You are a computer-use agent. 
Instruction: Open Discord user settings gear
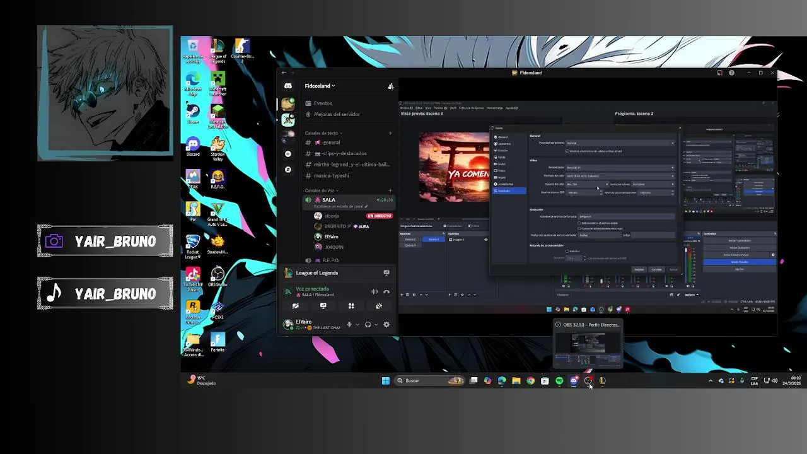click(386, 325)
